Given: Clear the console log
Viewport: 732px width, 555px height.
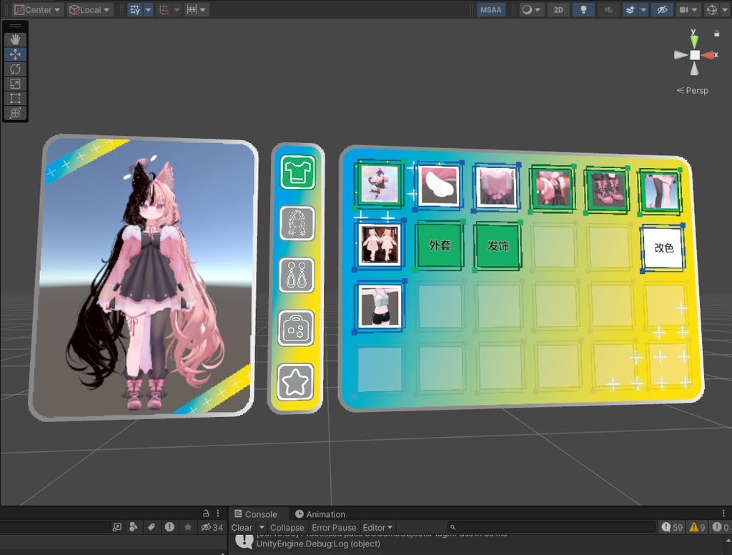Looking at the screenshot, I should pyautogui.click(x=242, y=527).
